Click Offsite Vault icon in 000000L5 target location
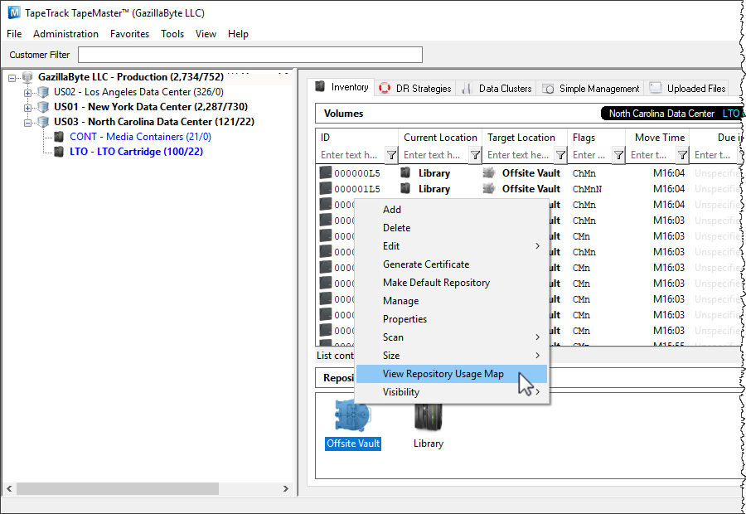Image resolution: width=746 pixels, height=514 pixels. tap(489, 172)
